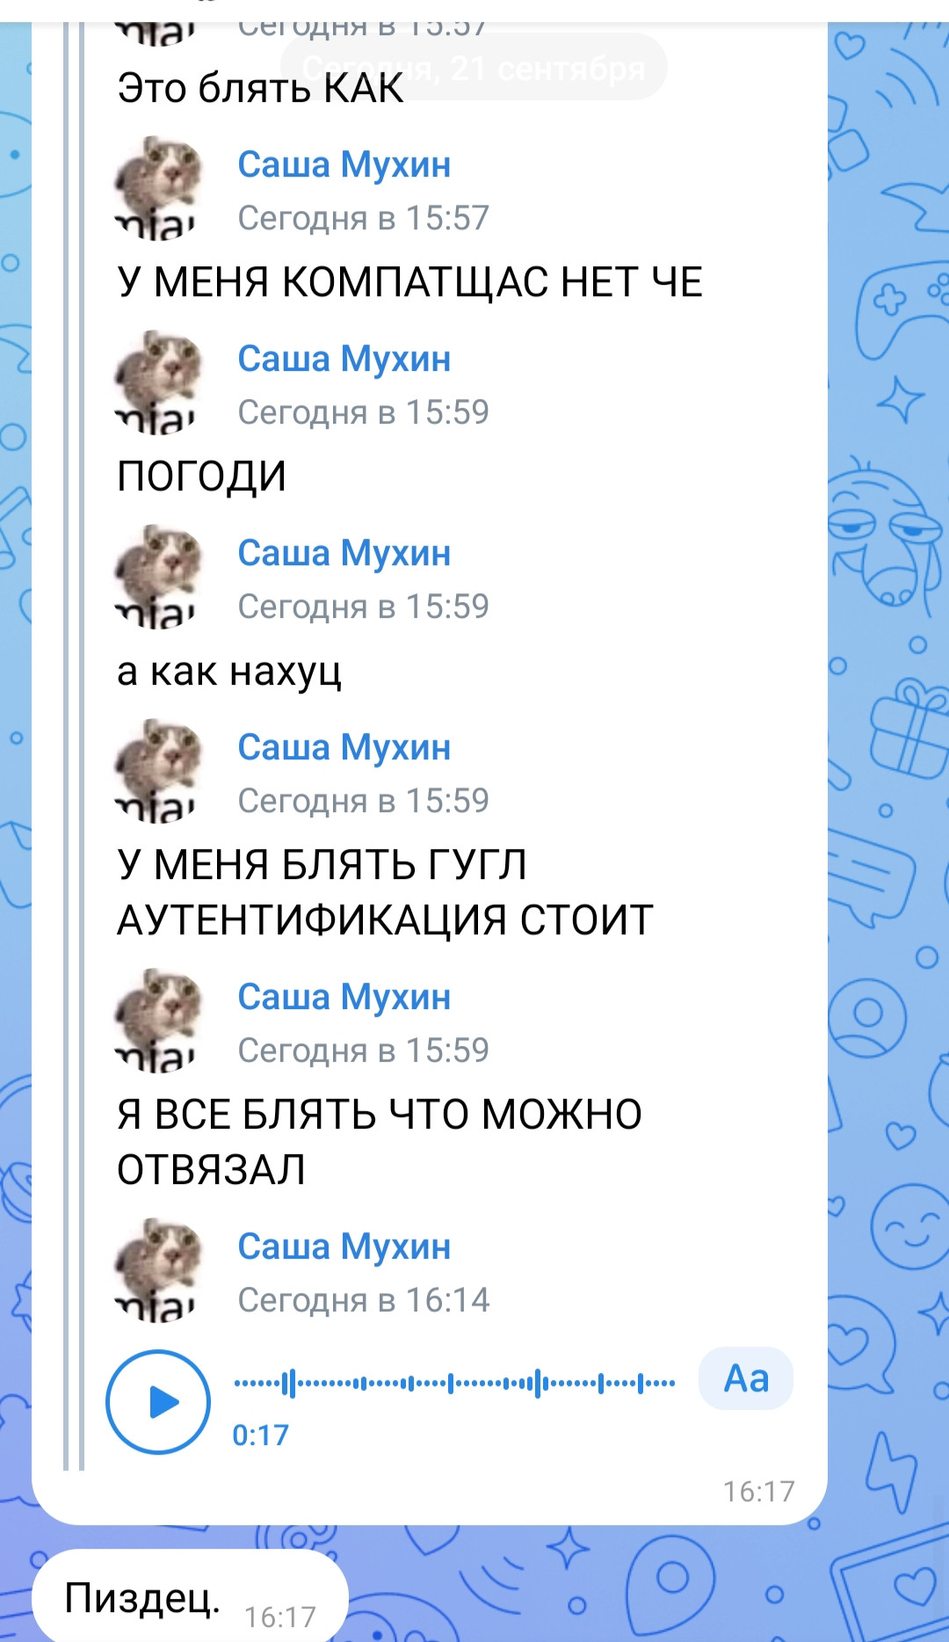Open Саша Мухин name above ПОГОДИ
Screen dimensions: 949x1642
click(344, 359)
